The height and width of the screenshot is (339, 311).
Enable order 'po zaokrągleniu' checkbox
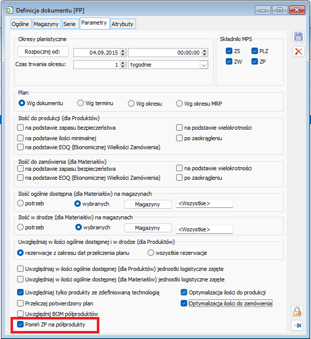pos(179,178)
